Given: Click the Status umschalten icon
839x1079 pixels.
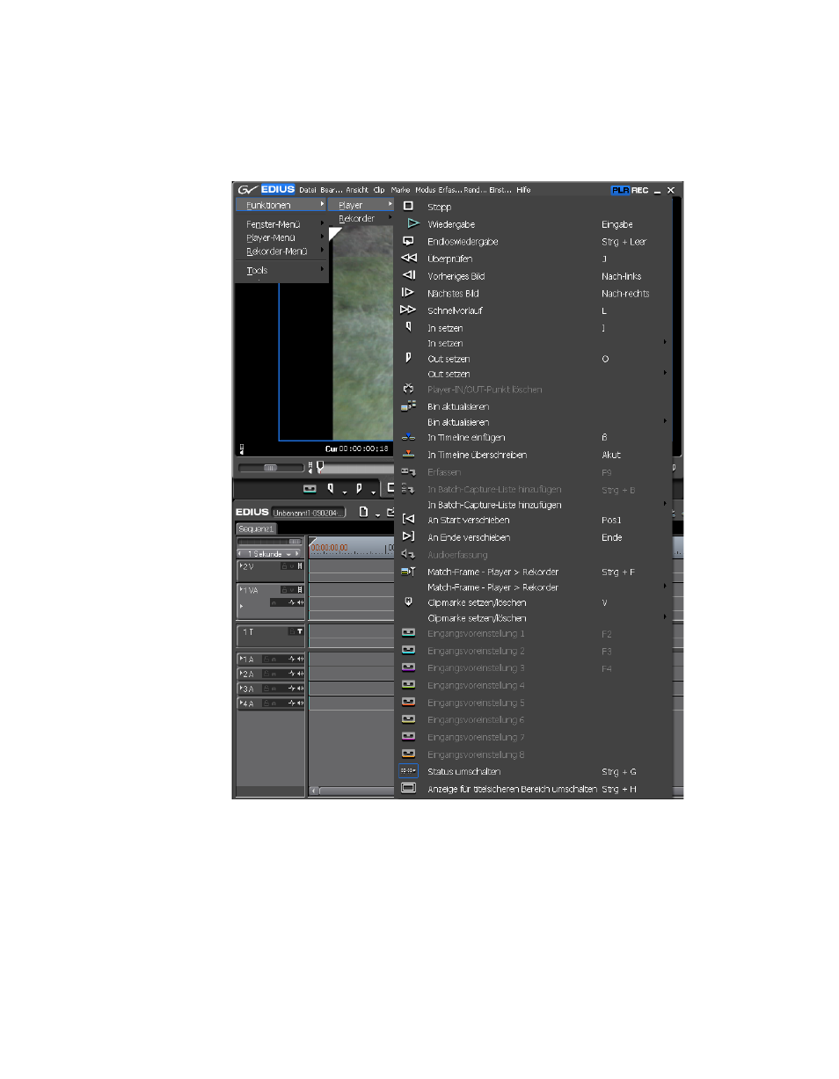Looking at the screenshot, I should 408,771.
